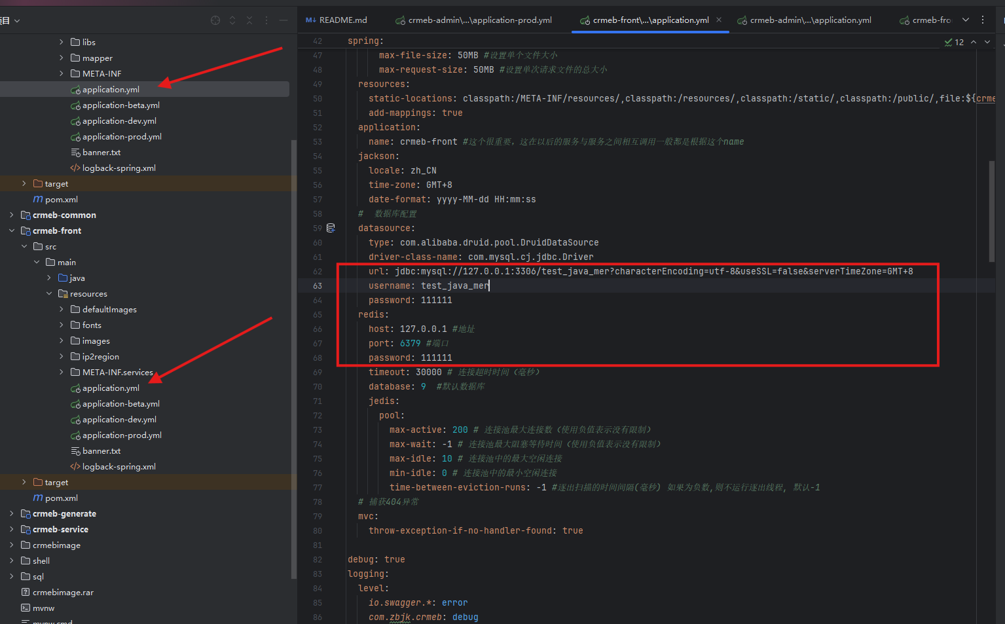Open editor tab bar options menu
Image resolution: width=1005 pixels, height=624 pixels.
(x=983, y=20)
